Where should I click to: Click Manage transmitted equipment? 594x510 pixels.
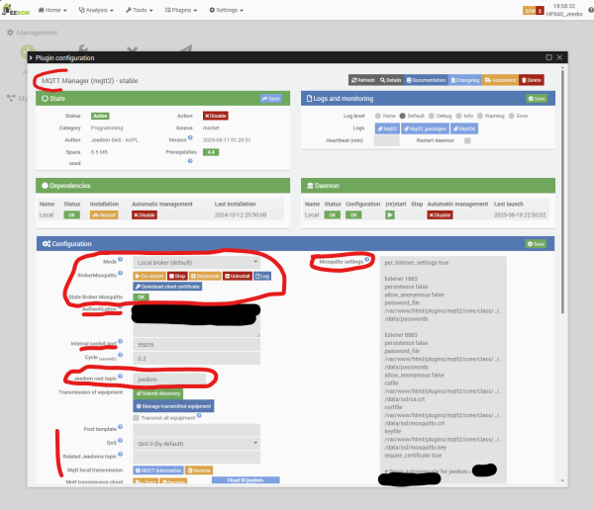(173, 406)
